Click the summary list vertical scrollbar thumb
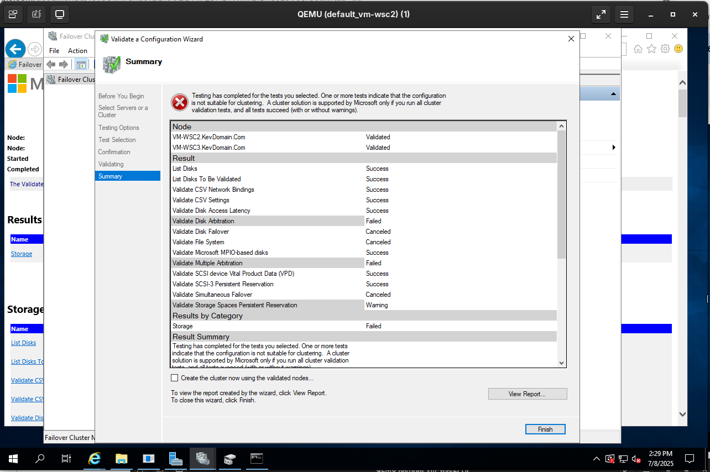Viewport: 710px width, 472px height. coord(562,195)
